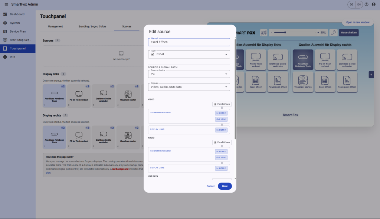The height and width of the screenshot is (219, 380).
Task: Click Out: HDMI in video Signalmanagement
Action: click(221, 119)
